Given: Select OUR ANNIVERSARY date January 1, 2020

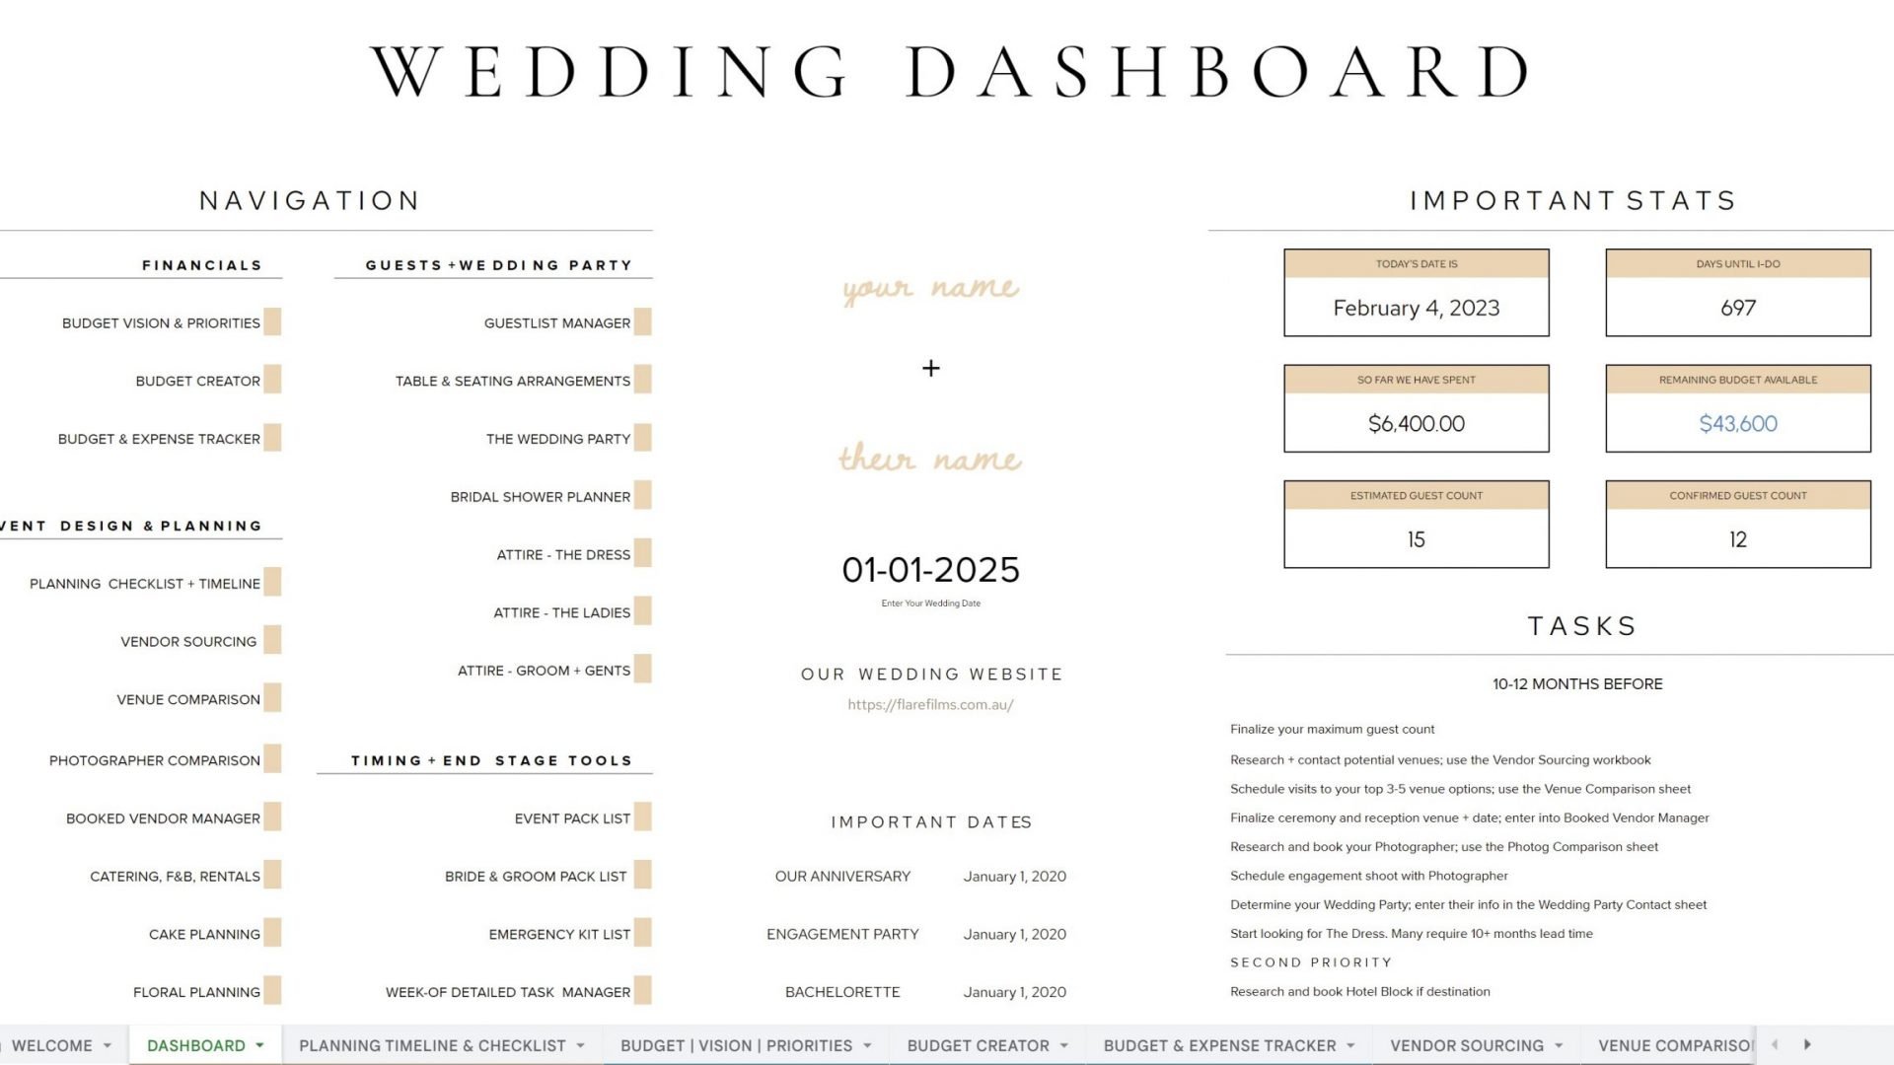Looking at the screenshot, I should (x=1014, y=877).
